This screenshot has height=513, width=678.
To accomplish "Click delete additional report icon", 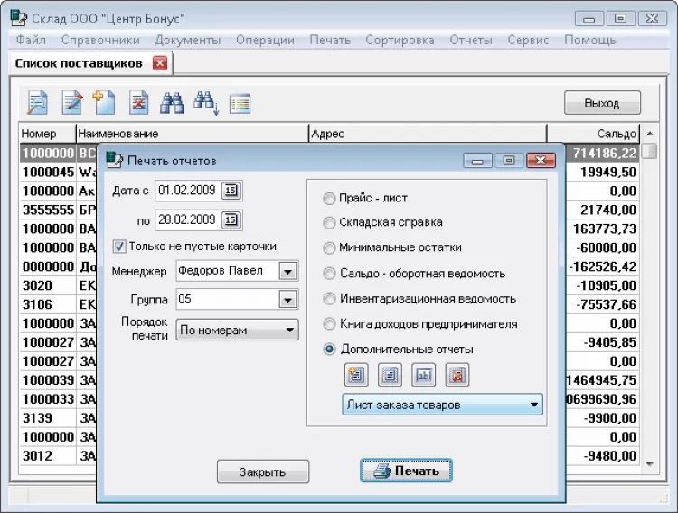I will pyautogui.click(x=457, y=375).
